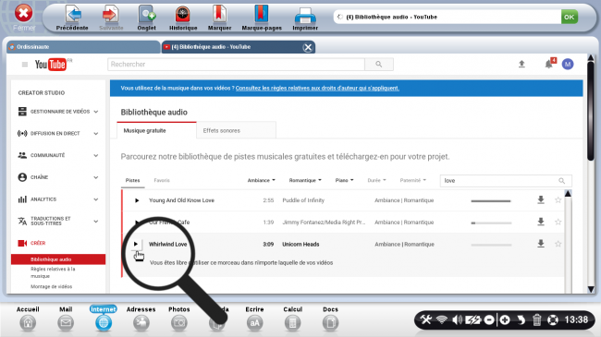Open Règles relatives à la musique

click(x=53, y=272)
